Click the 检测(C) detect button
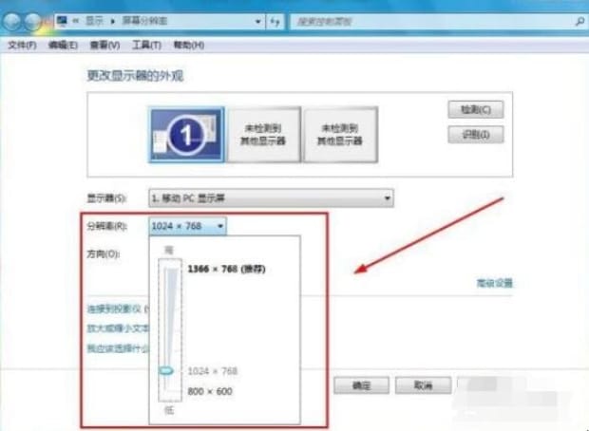 474,110
